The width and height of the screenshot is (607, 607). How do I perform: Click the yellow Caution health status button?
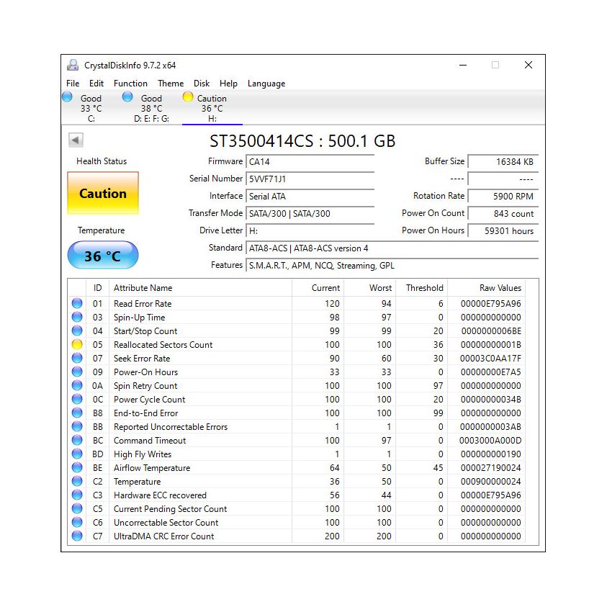click(x=103, y=193)
